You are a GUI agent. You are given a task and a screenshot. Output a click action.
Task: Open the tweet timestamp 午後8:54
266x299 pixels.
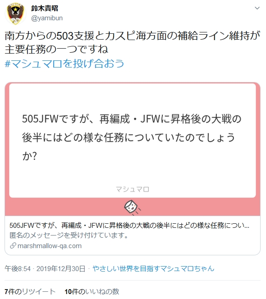coord(18,269)
